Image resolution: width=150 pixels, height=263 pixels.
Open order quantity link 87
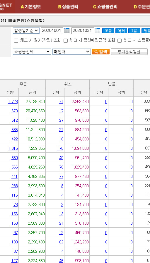click(16, 252)
